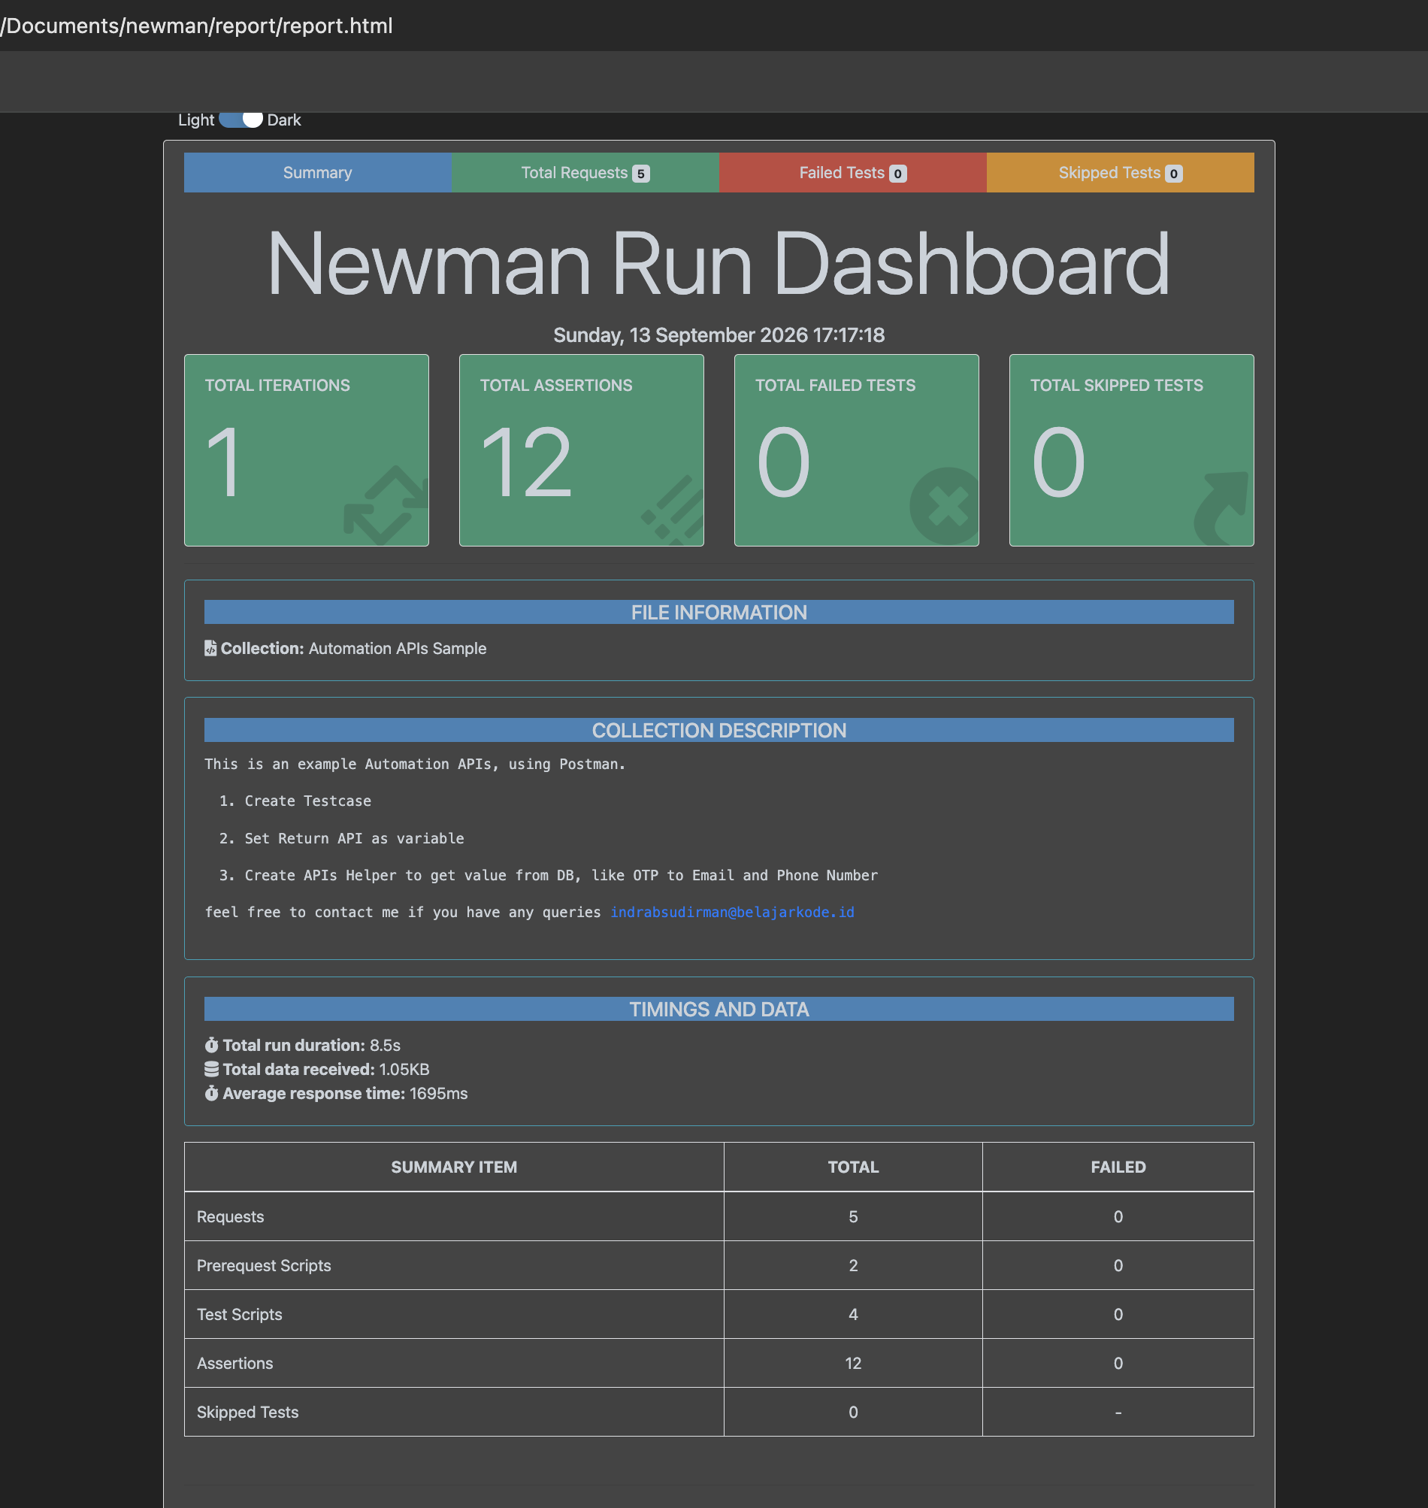This screenshot has height=1508, width=1428.
Task: Click the line '2. Set Return API as variable'
Action: point(342,838)
